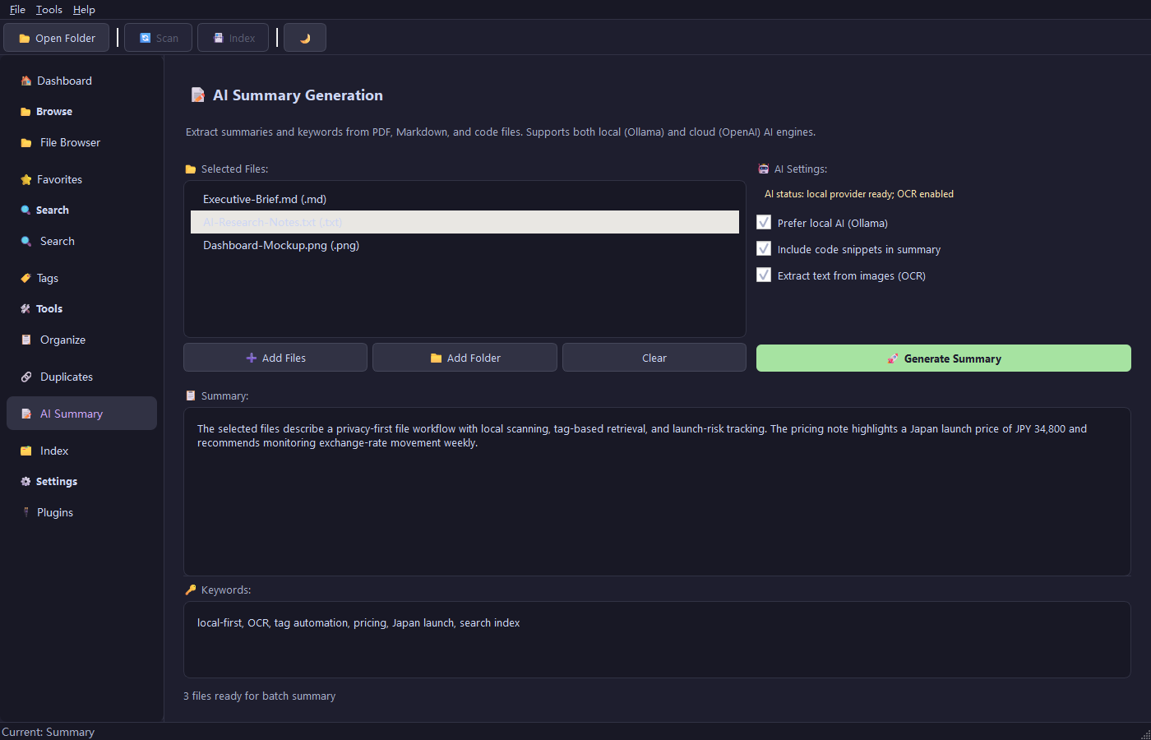Screen dimensions: 1151x740
Task: Go to Dashboard in the sidebar
Action: point(81,81)
